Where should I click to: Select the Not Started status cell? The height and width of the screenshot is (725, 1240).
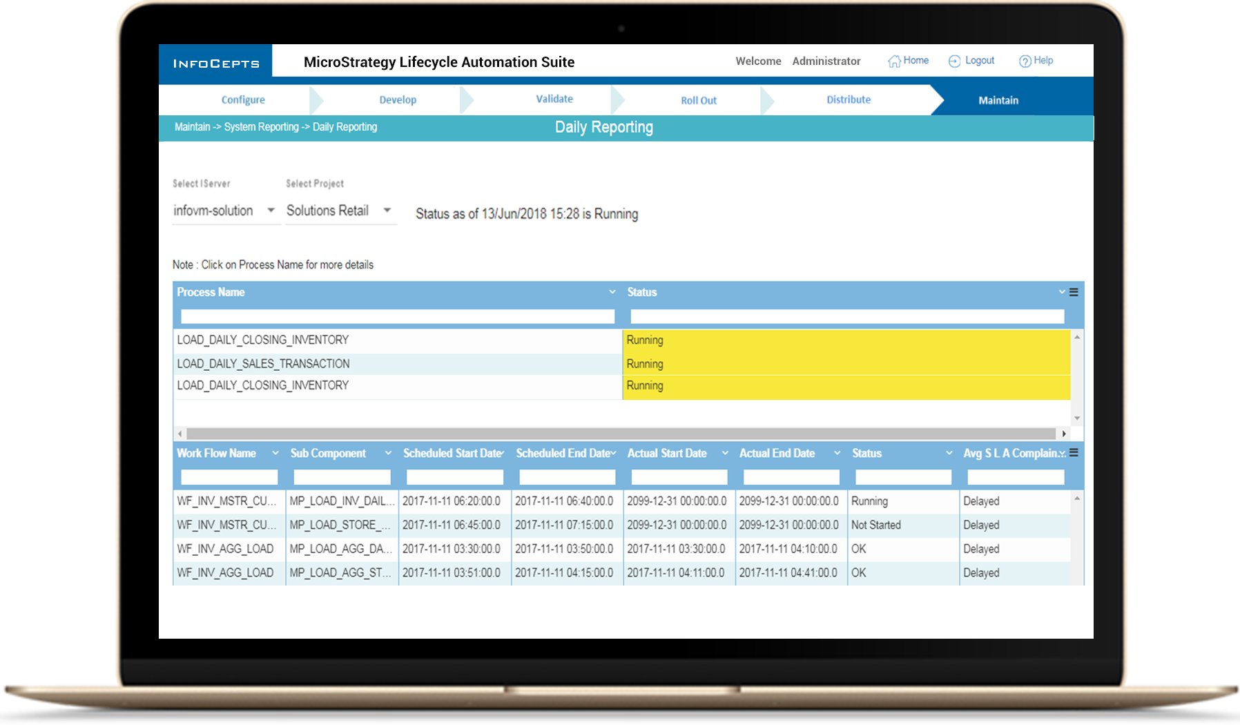(903, 525)
